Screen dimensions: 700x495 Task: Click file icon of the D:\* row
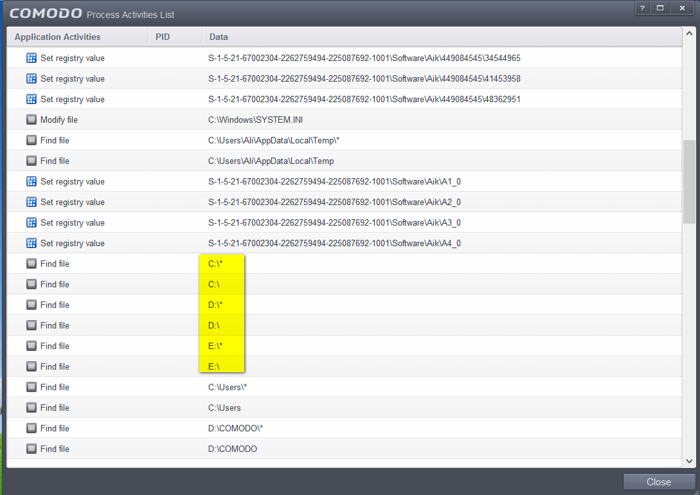[x=31, y=305]
